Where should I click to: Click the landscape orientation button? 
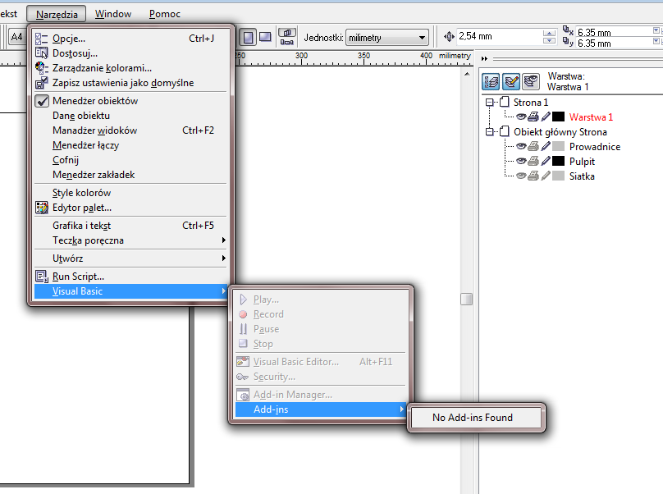[x=265, y=37]
